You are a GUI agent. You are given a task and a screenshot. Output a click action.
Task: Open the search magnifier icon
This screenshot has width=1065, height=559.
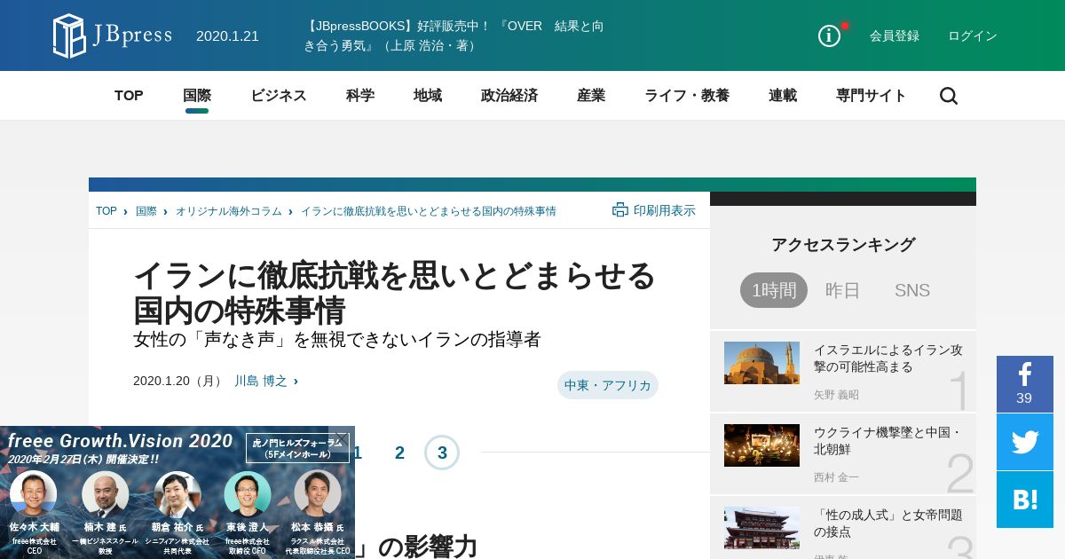tap(949, 96)
